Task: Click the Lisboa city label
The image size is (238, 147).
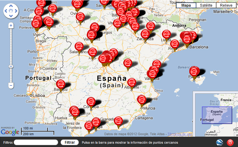Action: 39,95
